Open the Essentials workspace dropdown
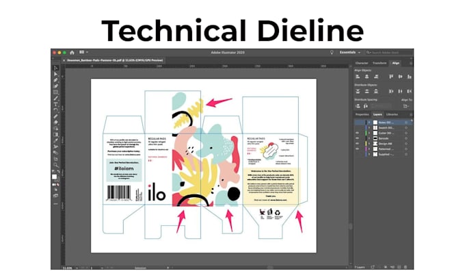This screenshot has height=280, width=465. coord(350,53)
